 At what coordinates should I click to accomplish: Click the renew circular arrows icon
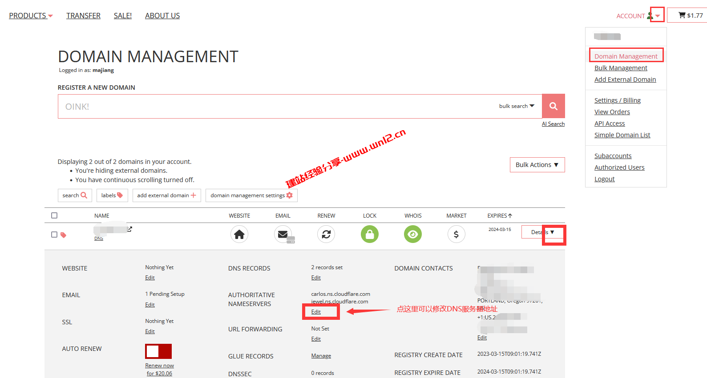326,234
